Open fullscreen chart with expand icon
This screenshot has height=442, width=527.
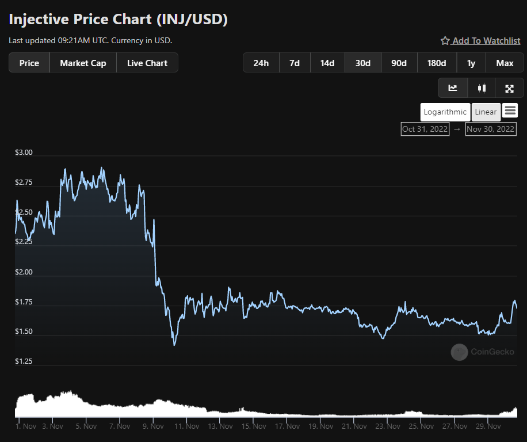[x=509, y=89]
